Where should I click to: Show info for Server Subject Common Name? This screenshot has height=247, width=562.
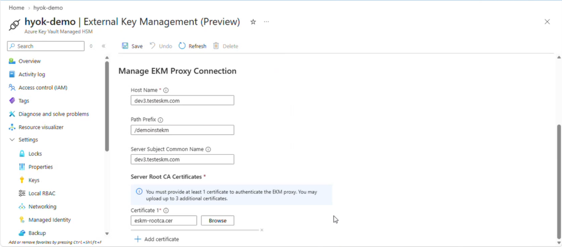pyautogui.click(x=208, y=149)
